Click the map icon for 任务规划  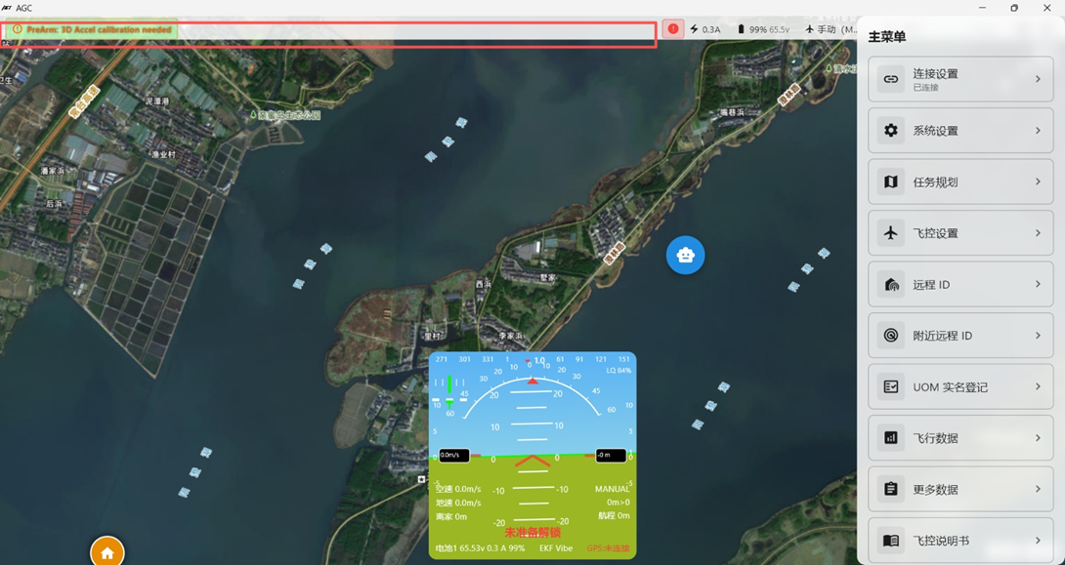tap(890, 182)
